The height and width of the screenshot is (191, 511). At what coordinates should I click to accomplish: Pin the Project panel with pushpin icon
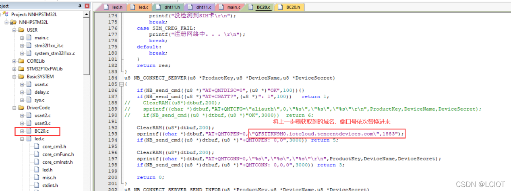point(81,6)
